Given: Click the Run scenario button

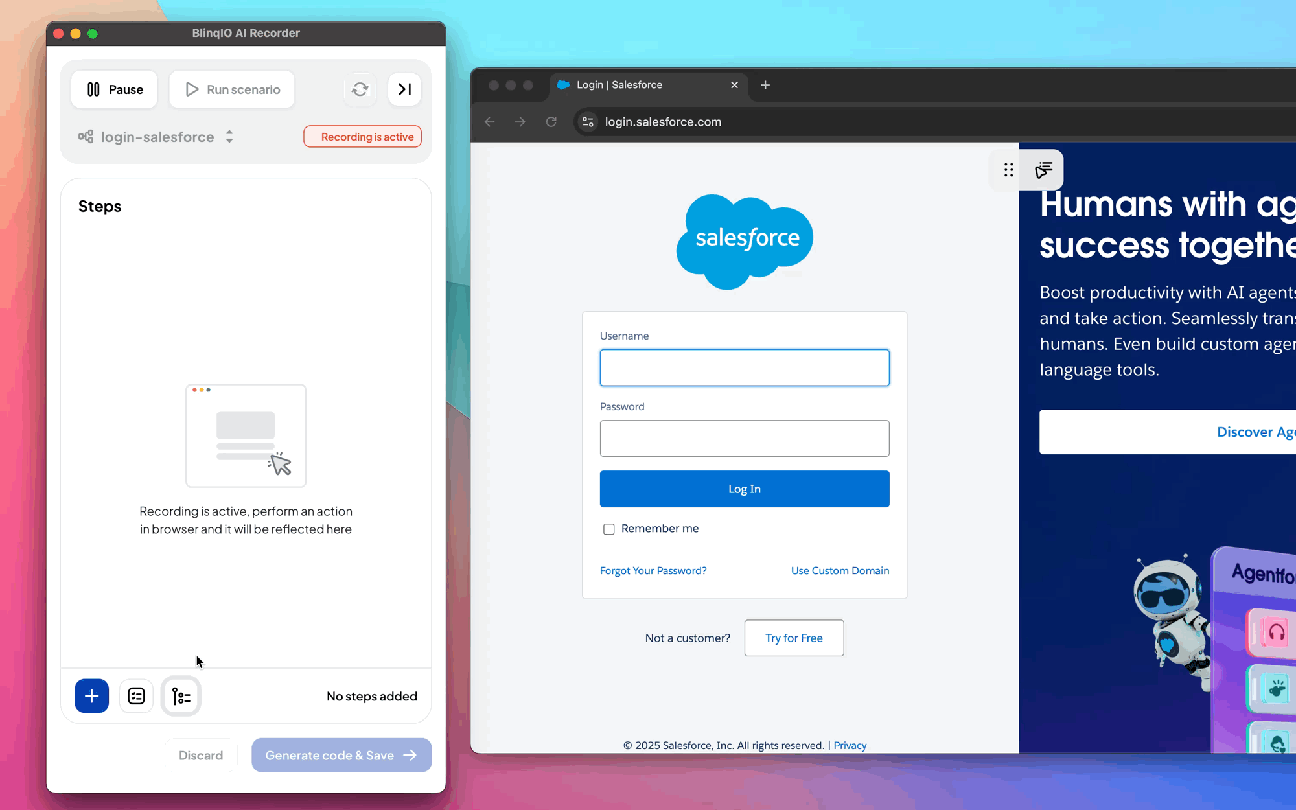Looking at the screenshot, I should click(x=231, y=89).
